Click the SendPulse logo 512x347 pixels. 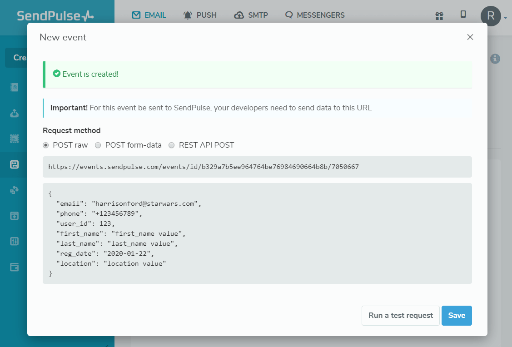(55, 16)
